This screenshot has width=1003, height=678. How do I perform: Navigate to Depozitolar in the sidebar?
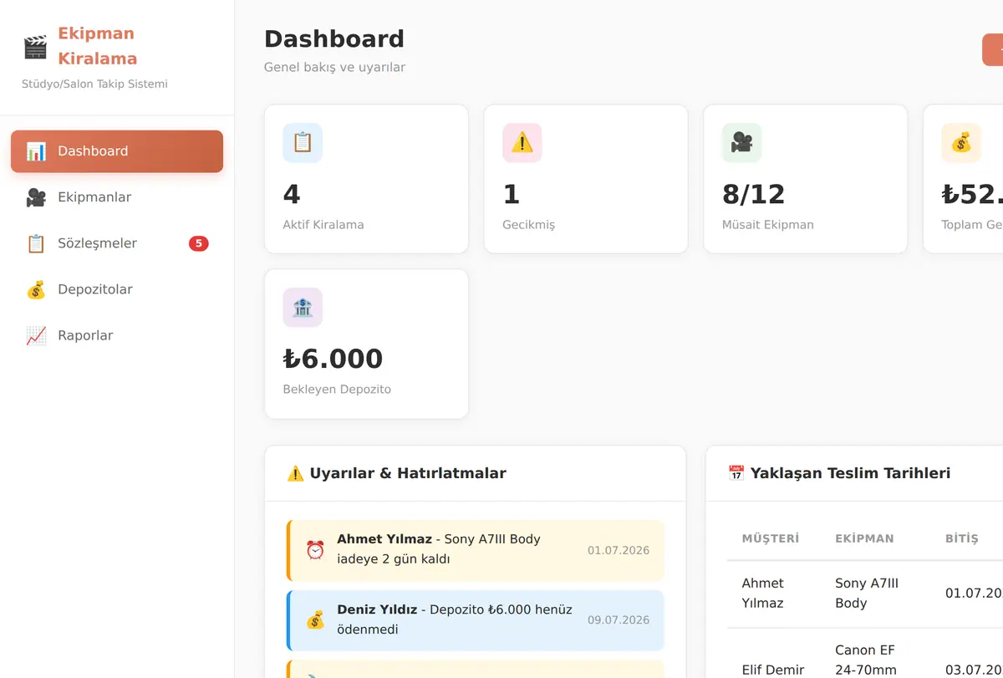click(117, 289)
